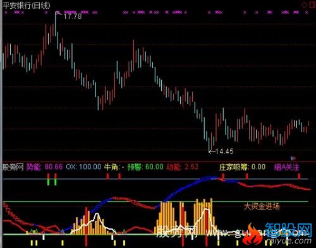Click the 平安银行(日线) chart title
This screenshot has width=316, height=248.
tap(27, 5)
